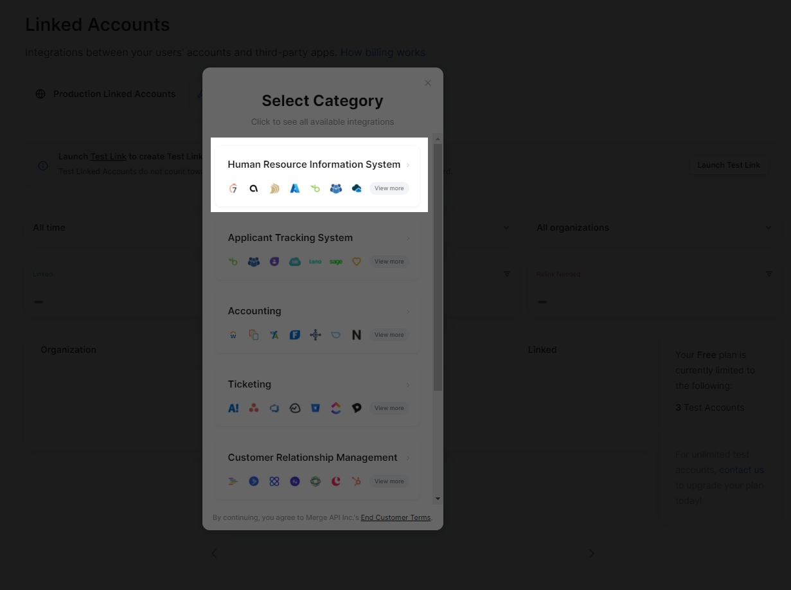Click the blue Bitbucket bucket icon
Viewport: 791px width, 590px height.
[316, 408]
